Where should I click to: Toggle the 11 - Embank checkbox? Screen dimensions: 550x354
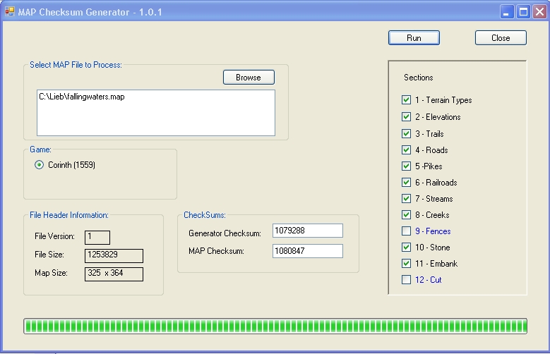406,264
